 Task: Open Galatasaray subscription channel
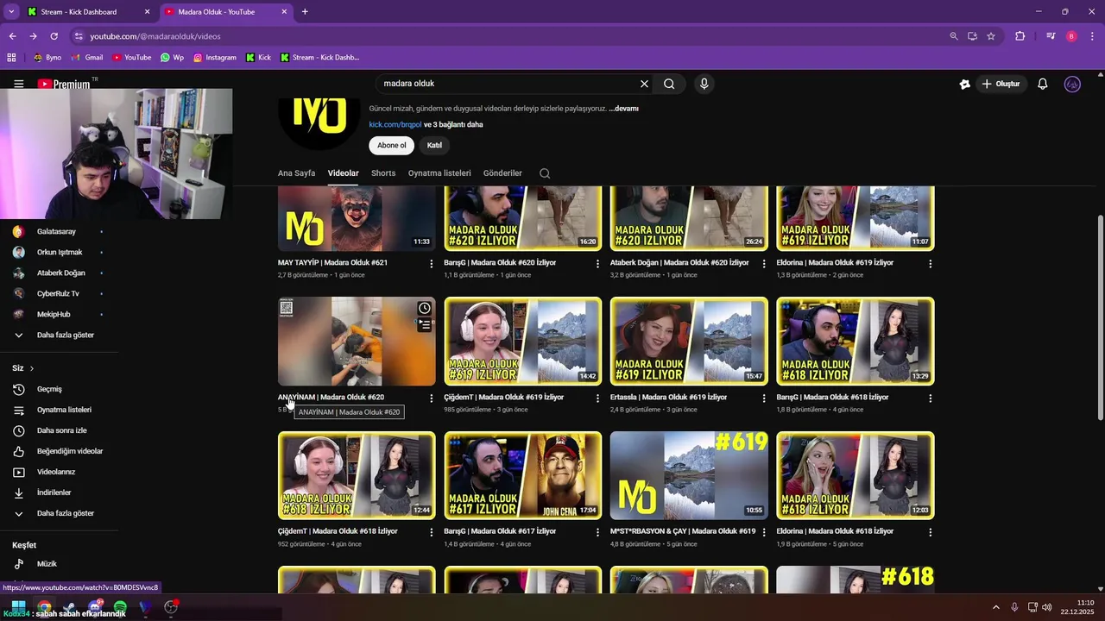(x=57, y=232)
